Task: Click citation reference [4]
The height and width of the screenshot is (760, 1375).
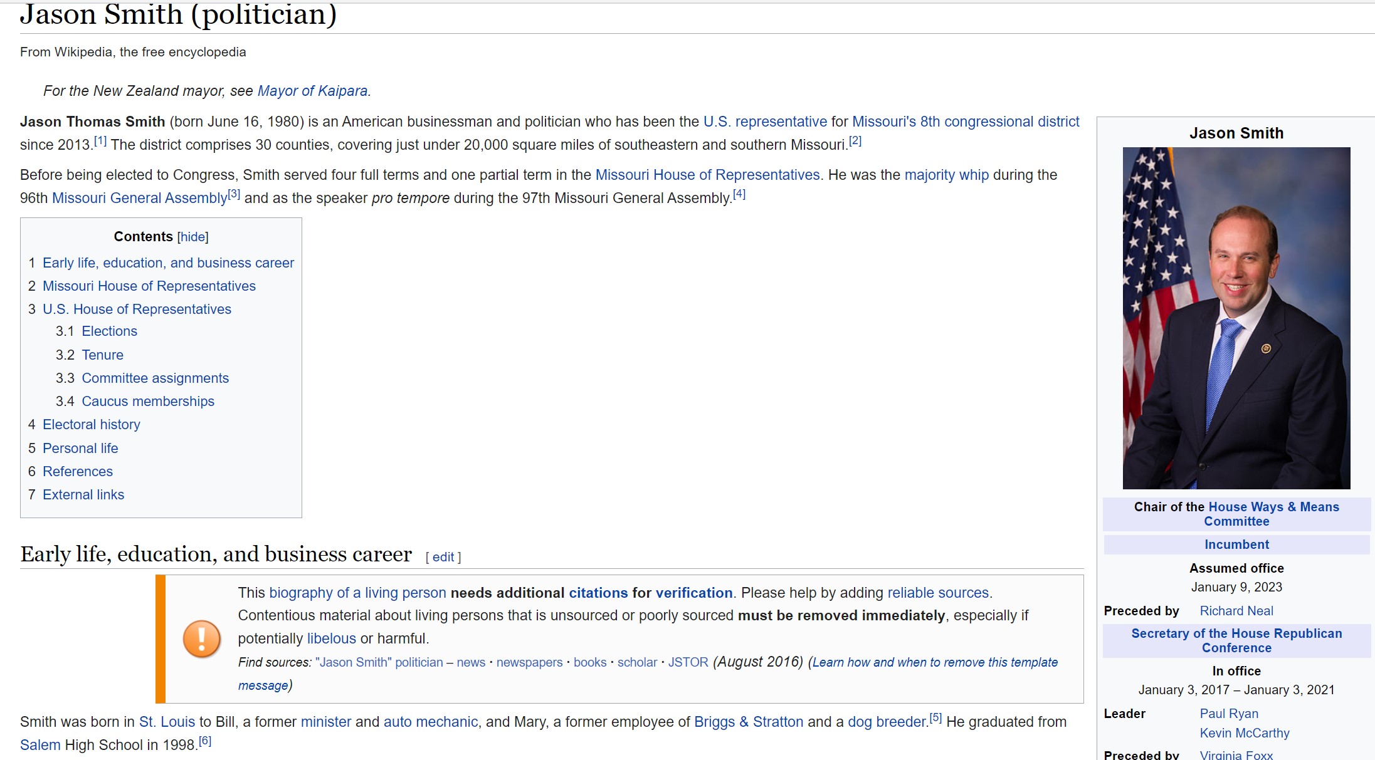Action: pyautogui.click(x=739, y=194)
